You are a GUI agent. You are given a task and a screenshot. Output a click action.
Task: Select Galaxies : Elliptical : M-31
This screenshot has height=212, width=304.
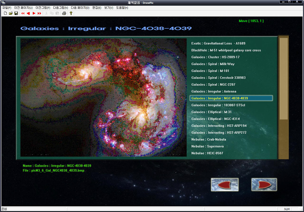[x=211, y=112]
